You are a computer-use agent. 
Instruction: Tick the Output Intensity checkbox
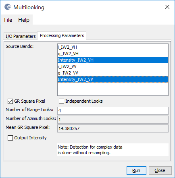coord(10,138)
